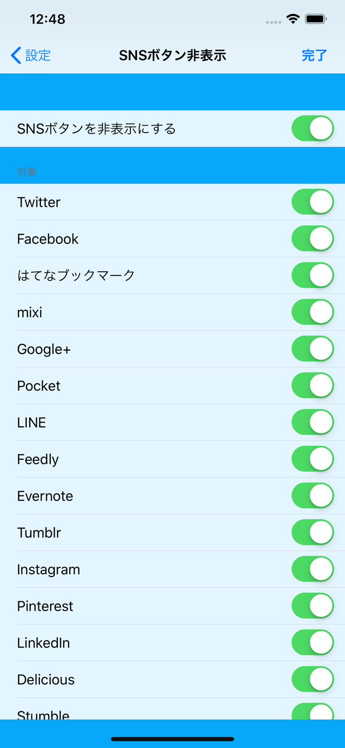The image size is (345, 748).
Task: Return to 設定 via back link
Action: [x=37, y=55]
